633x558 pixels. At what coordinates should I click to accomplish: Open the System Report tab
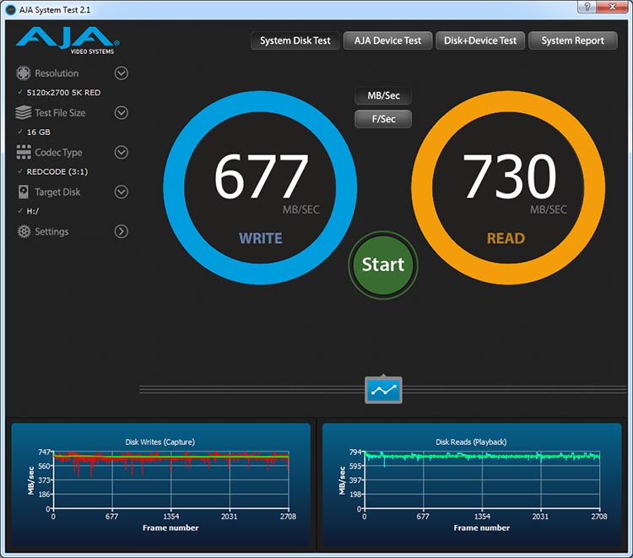click(x=573, y=41)
